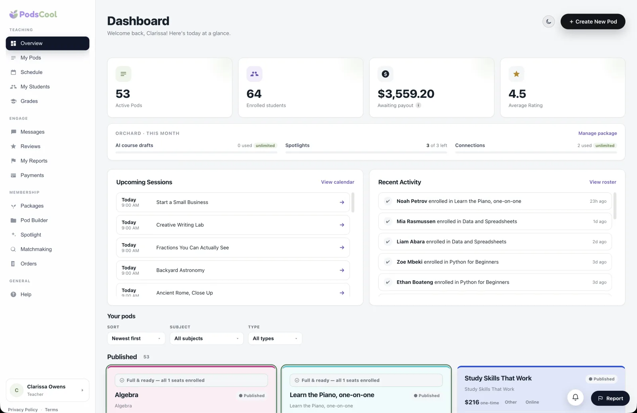Click the Noah Petrov enrollment activity row

(495, 201)
